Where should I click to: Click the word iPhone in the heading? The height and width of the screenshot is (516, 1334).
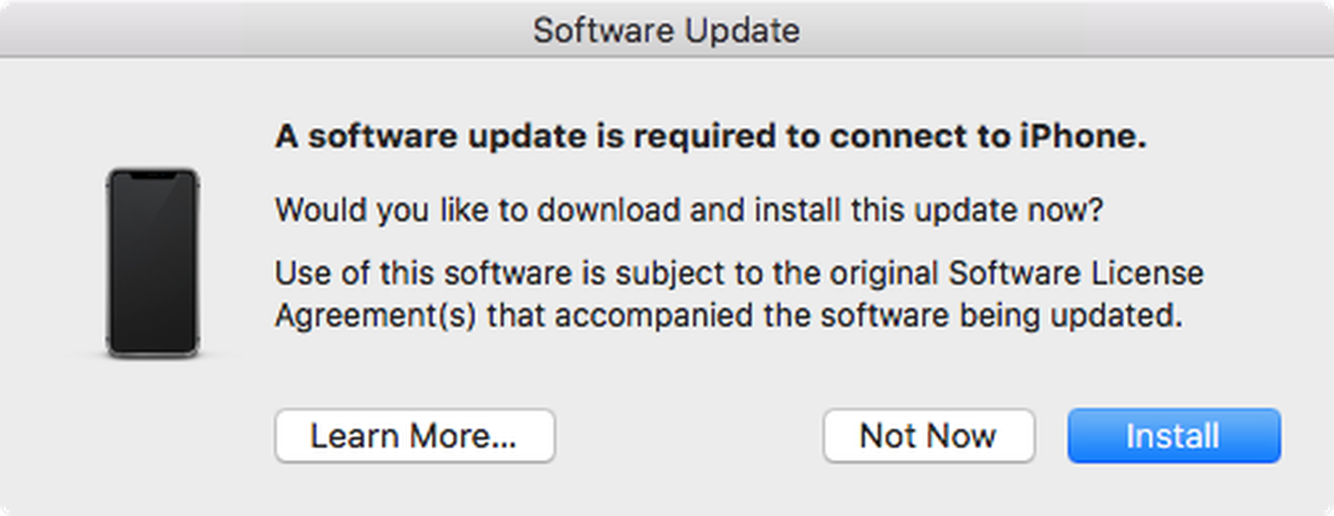1086,137
